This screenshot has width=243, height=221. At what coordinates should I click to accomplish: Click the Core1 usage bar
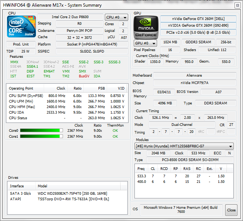[x=41, y=136]
